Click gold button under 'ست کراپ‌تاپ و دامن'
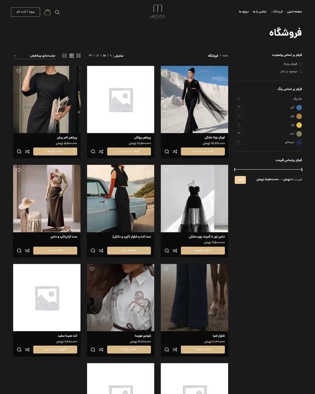Image resolution: width=315 pixels, height=394 pixels. coord(55,250)
